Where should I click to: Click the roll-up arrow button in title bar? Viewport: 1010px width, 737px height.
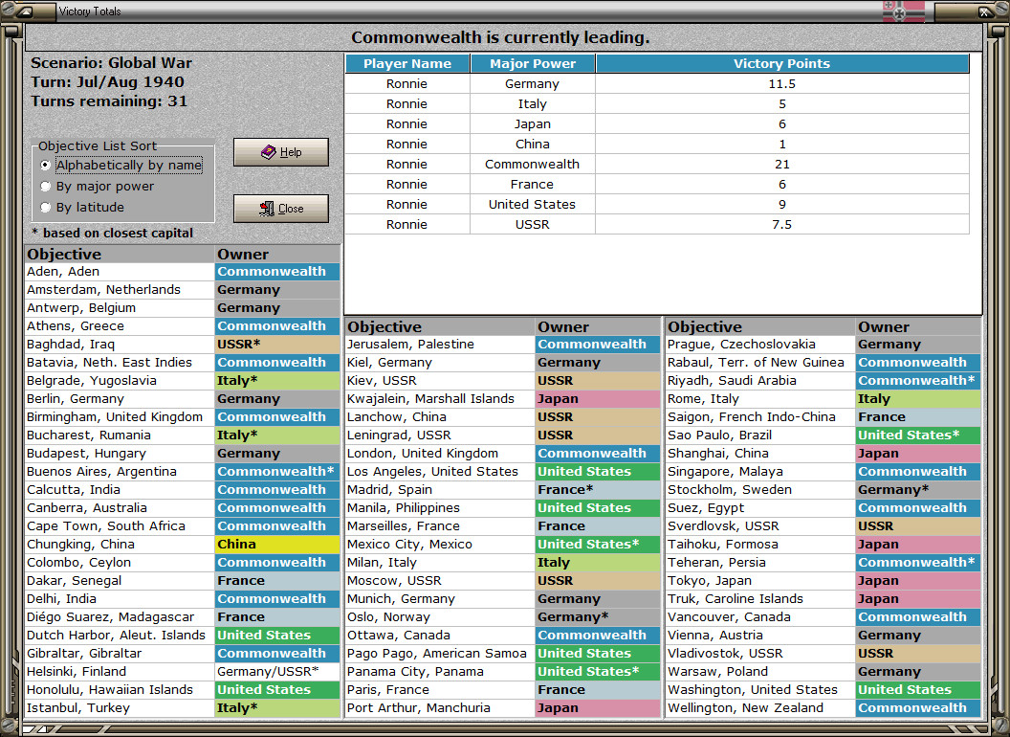click(24, 11)
